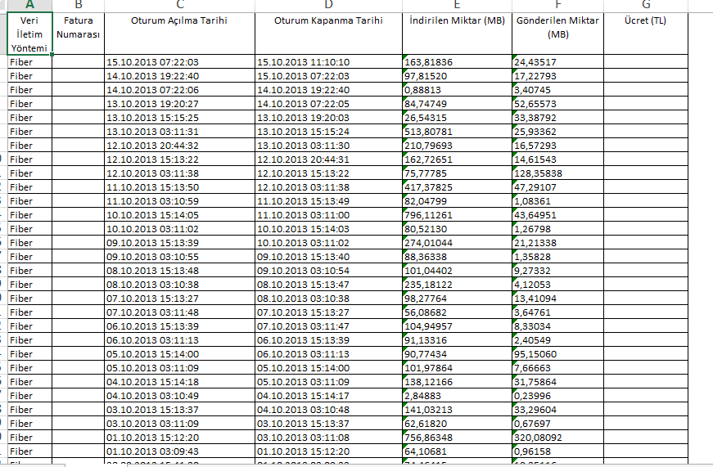
Task: Select column D header
Action: (x=328, y=6)
